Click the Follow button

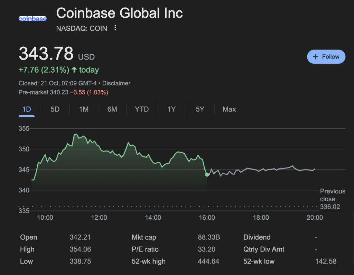[x=326, y=57]
